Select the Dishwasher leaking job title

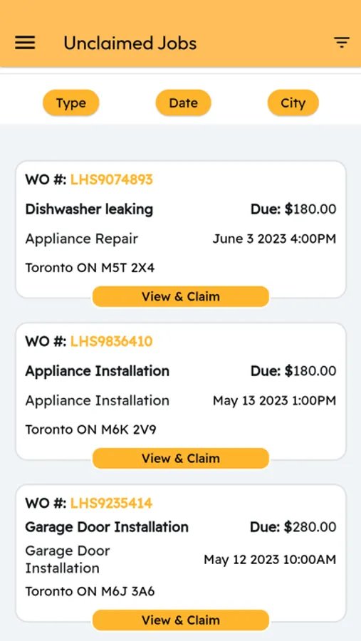[x=89, y=209]
